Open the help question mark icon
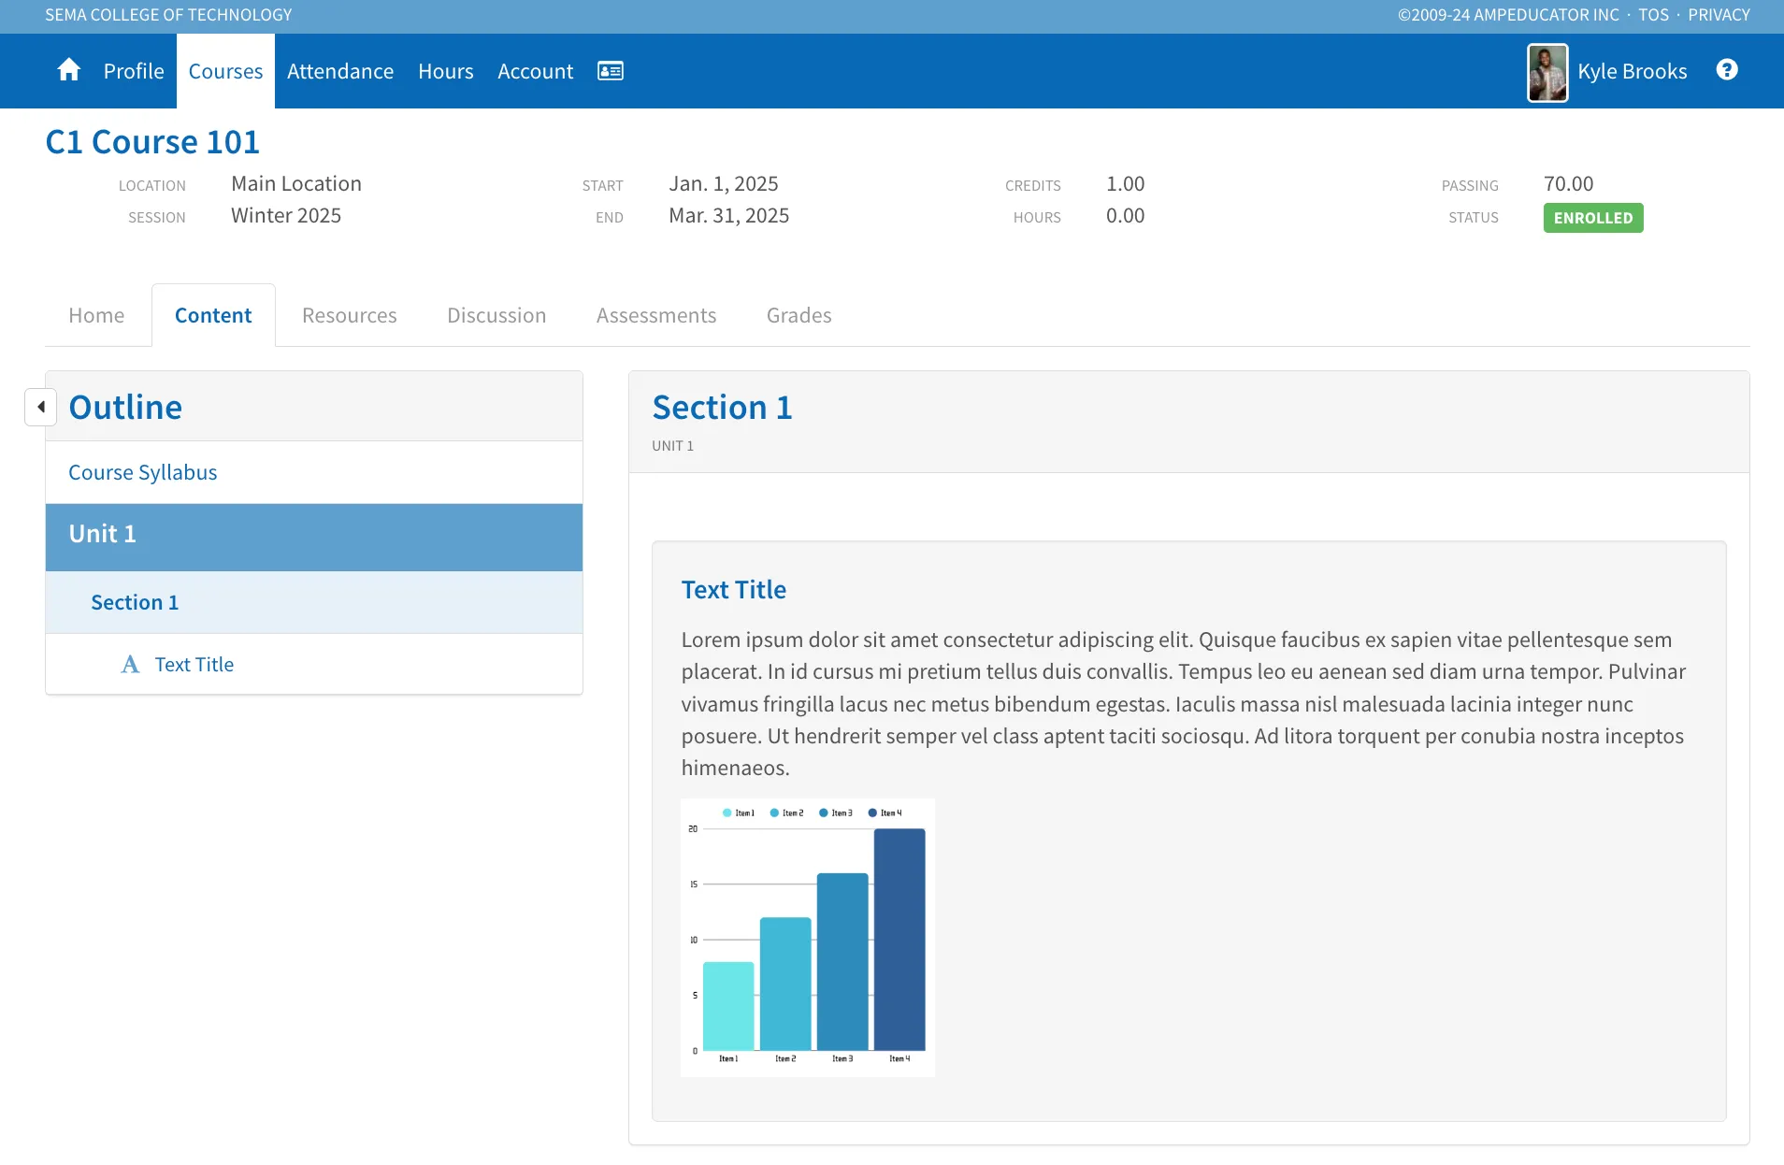The width and height of the screenshot is (1784, 1165). (1727, 70)
